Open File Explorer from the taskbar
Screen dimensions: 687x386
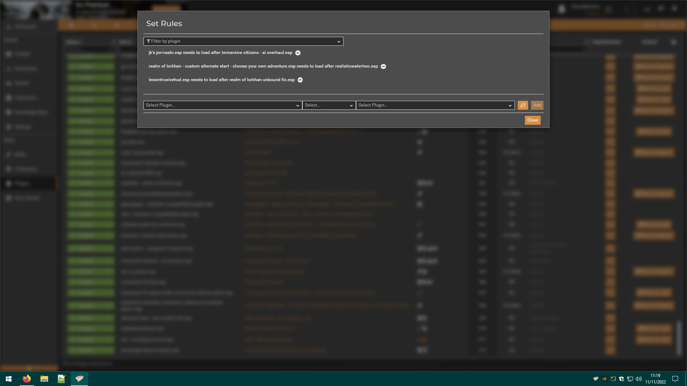point(44,379)
